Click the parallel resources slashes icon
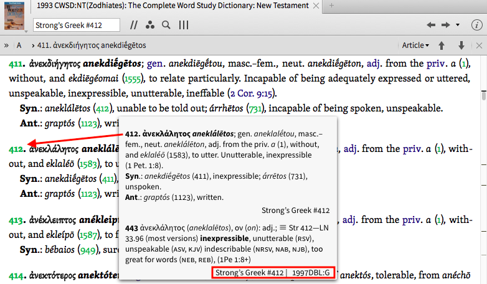 [134, 26]
